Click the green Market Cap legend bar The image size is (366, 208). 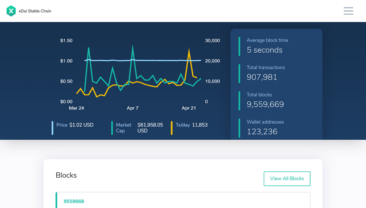112,128
